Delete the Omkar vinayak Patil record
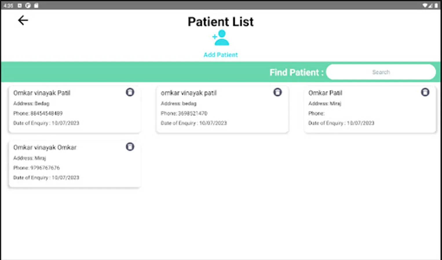The width and height of the screenshot is (442, 260). pyautogui.click(x=130, y=92)
